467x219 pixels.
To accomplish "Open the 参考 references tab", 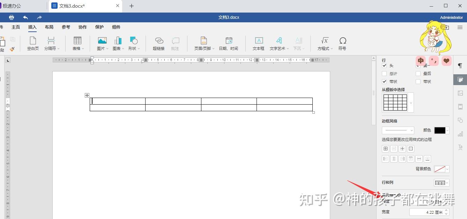I will 66,27.
